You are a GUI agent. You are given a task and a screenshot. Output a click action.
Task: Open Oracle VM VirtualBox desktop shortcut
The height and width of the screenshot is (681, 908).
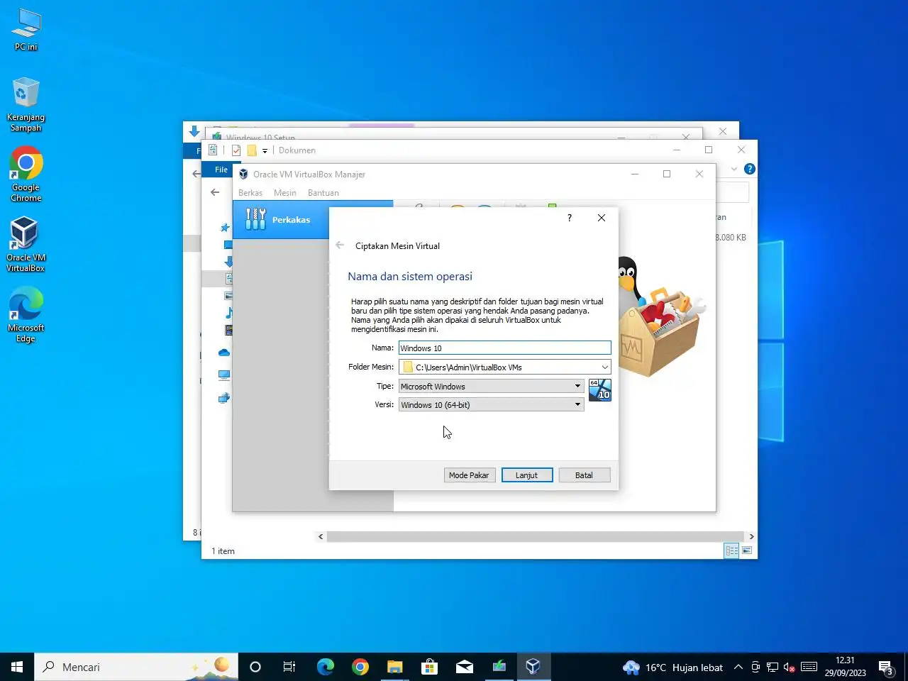(26, 244)
